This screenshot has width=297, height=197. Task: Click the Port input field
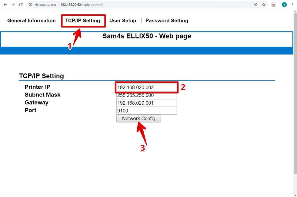(147, 111)
